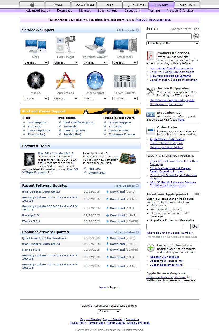Open Register your product link
The image size is (219, 335).
tap(164, 257)
